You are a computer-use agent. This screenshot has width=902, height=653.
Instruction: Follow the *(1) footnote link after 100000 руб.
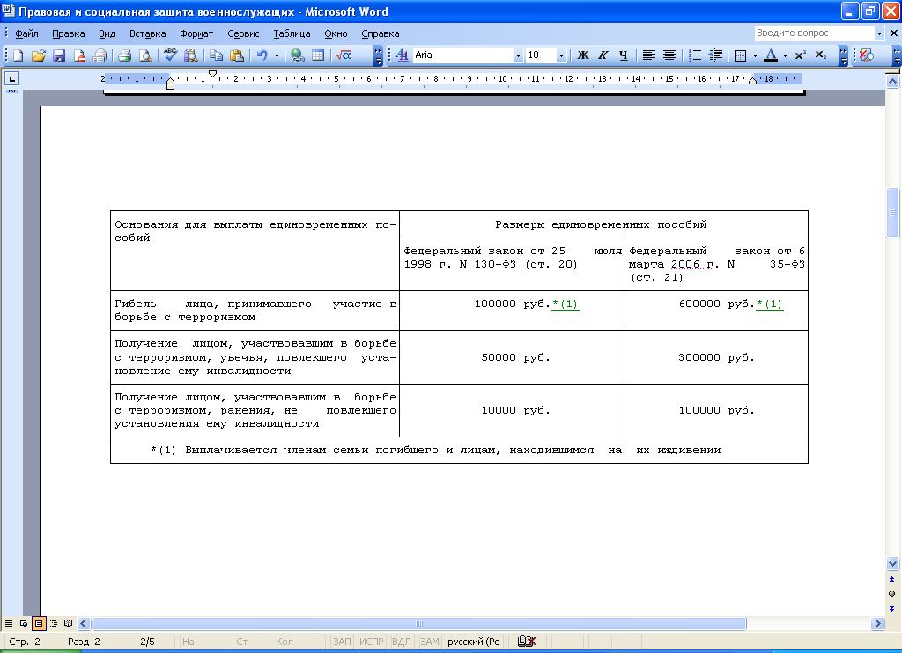[x=566, y=304]
